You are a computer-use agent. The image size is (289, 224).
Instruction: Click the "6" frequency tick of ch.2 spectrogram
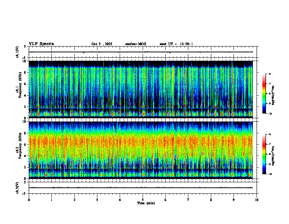(x=25, y=145)
